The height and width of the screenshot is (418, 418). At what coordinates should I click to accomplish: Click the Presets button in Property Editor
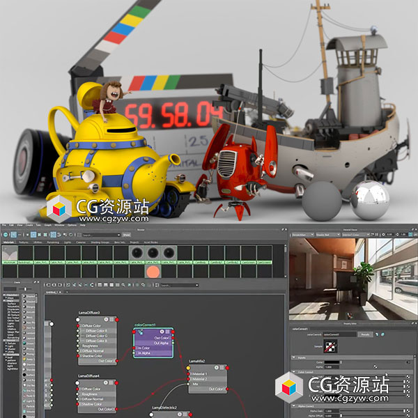click(365, 334)
